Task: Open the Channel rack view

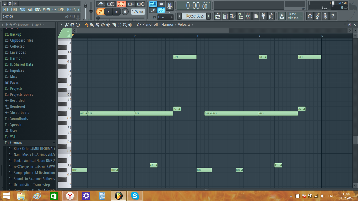Action: [x=225, y=16]
